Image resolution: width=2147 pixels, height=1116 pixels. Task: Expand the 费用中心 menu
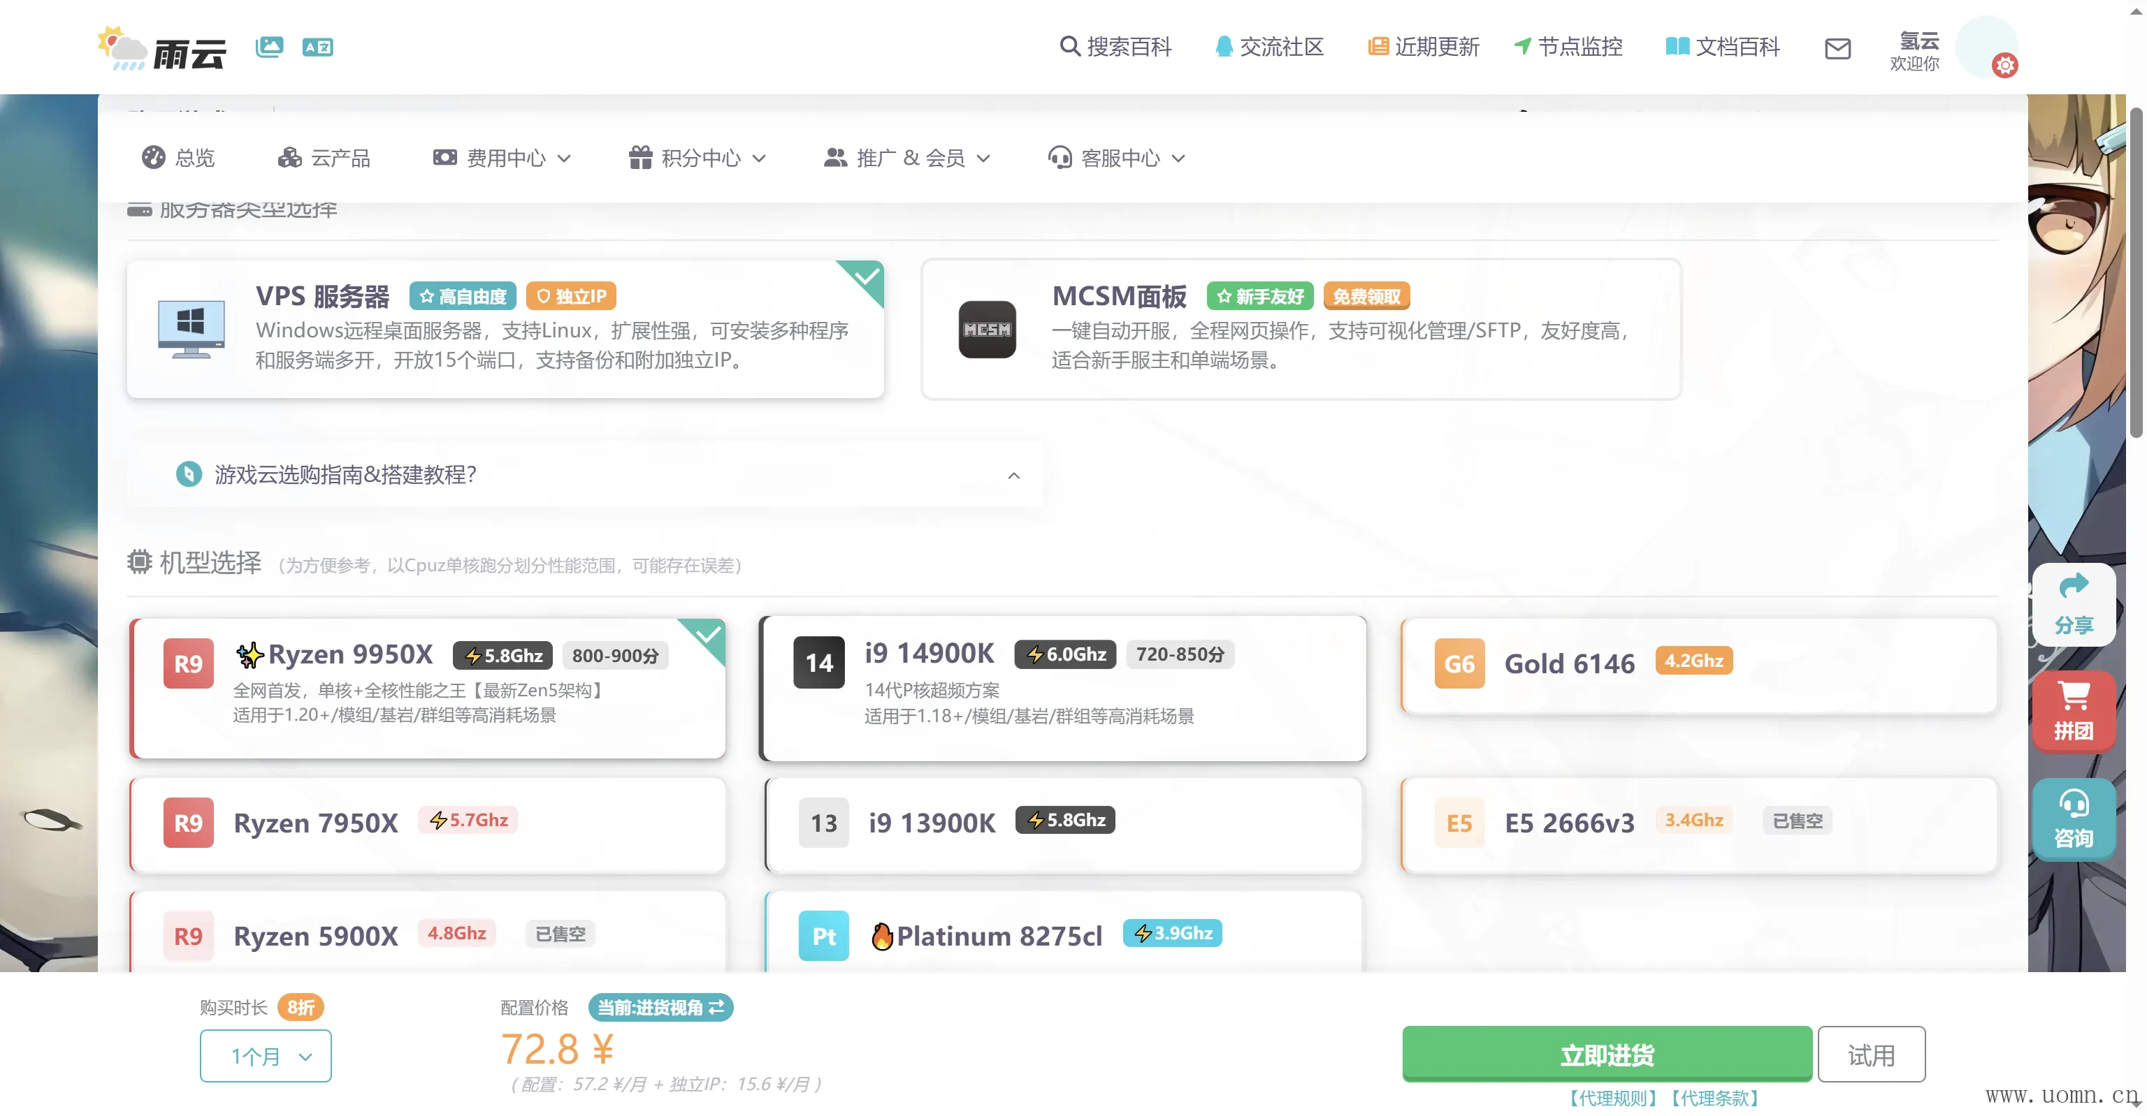(x=502, y=159)
